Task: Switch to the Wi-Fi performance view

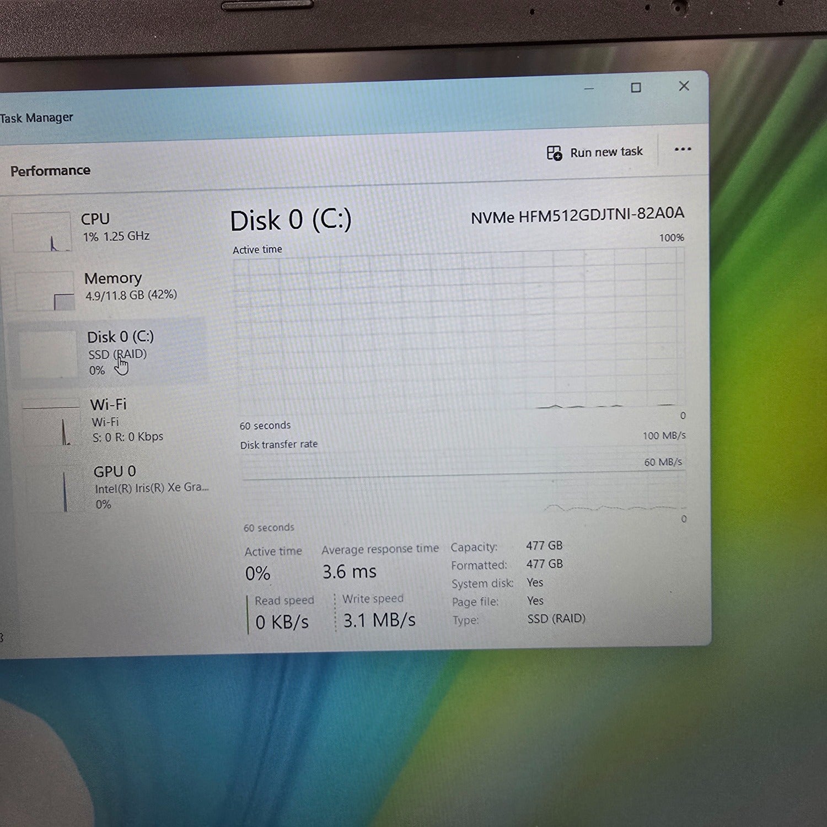Action: click(109, 405)
